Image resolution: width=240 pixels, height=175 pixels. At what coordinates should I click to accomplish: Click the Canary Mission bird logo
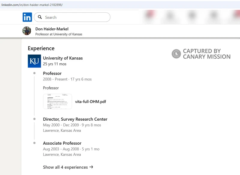click(176, 54)
